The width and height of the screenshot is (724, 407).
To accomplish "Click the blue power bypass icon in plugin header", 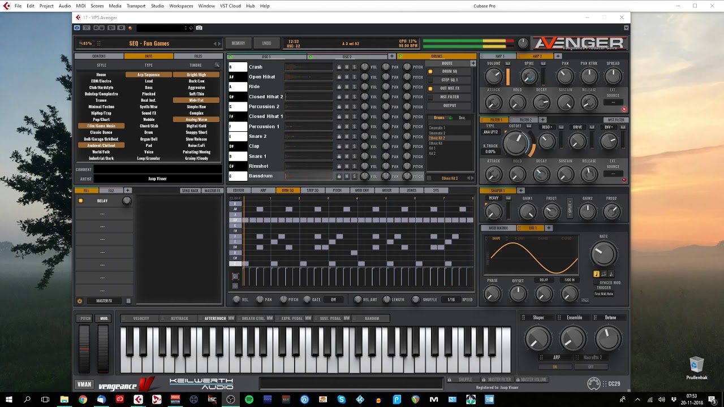I will click(x=77, y=28).
